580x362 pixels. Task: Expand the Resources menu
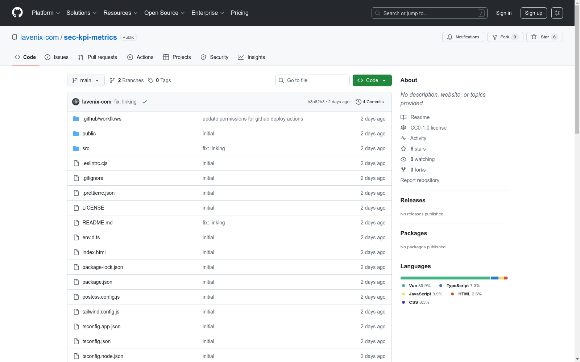coord(120,13)
